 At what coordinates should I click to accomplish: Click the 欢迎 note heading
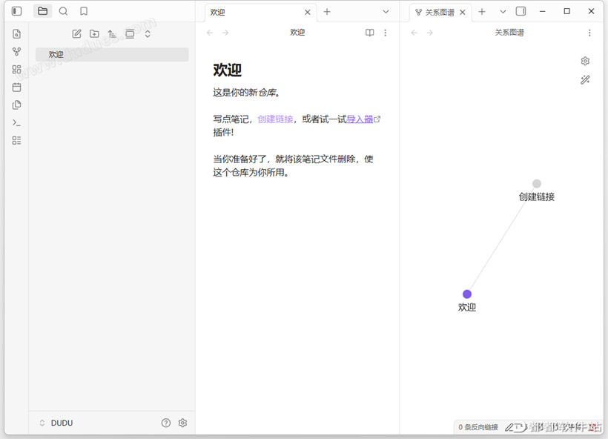point(227,70)
